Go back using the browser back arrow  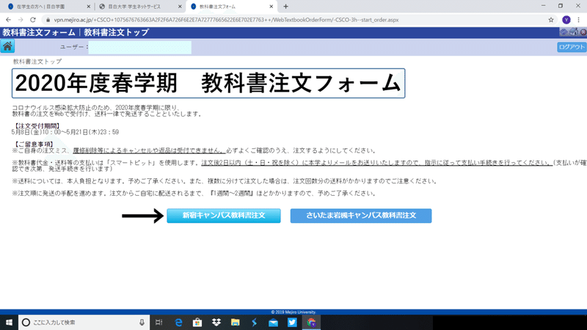pyautogui.click(x=8, y=20)
